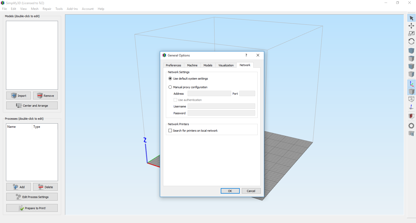This screenshot has height=223, width=416.
Task: Open the cross section tool
Action: tap(411, 116)
